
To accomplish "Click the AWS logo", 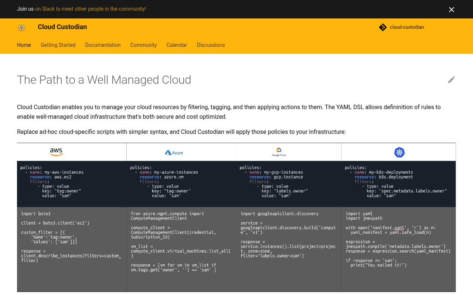I will [x=56, y=152].
